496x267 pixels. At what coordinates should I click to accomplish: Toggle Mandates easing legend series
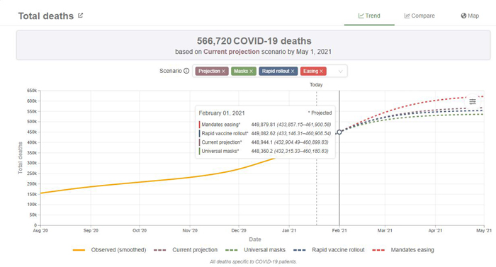click(403, 250)
